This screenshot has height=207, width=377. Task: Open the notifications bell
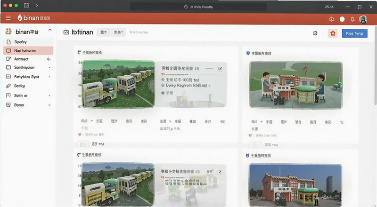352,19
